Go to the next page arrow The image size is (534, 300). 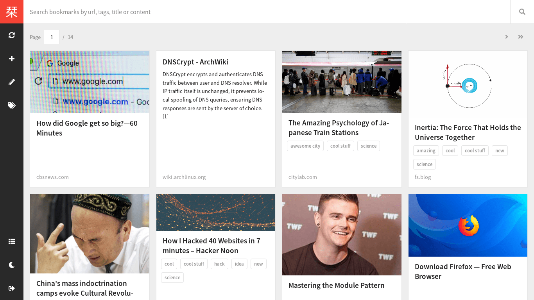coord(507,37)
